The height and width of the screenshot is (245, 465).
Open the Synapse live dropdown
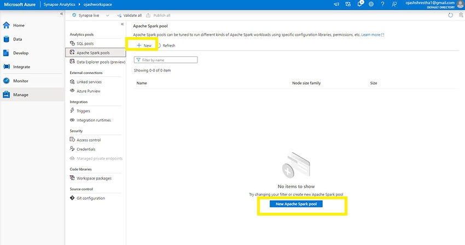[91, 15]
